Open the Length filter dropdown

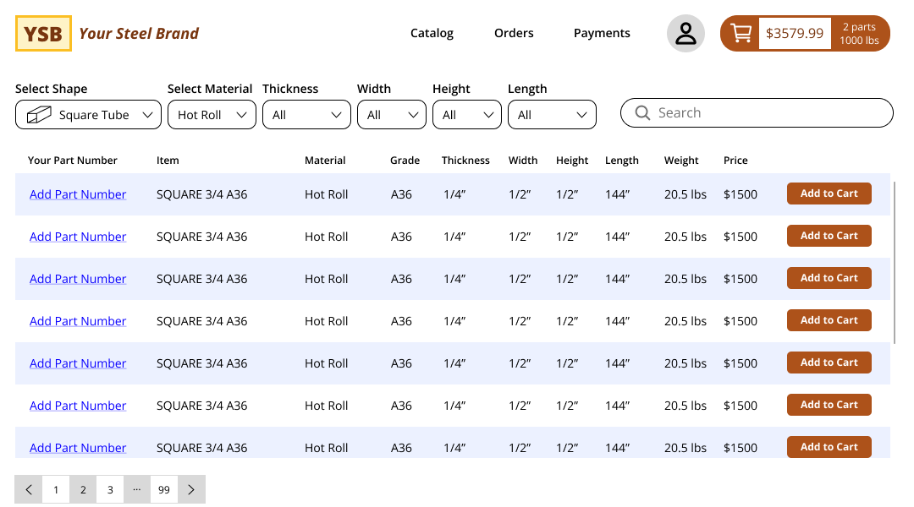pyautogui.click(x=552, y=115)
